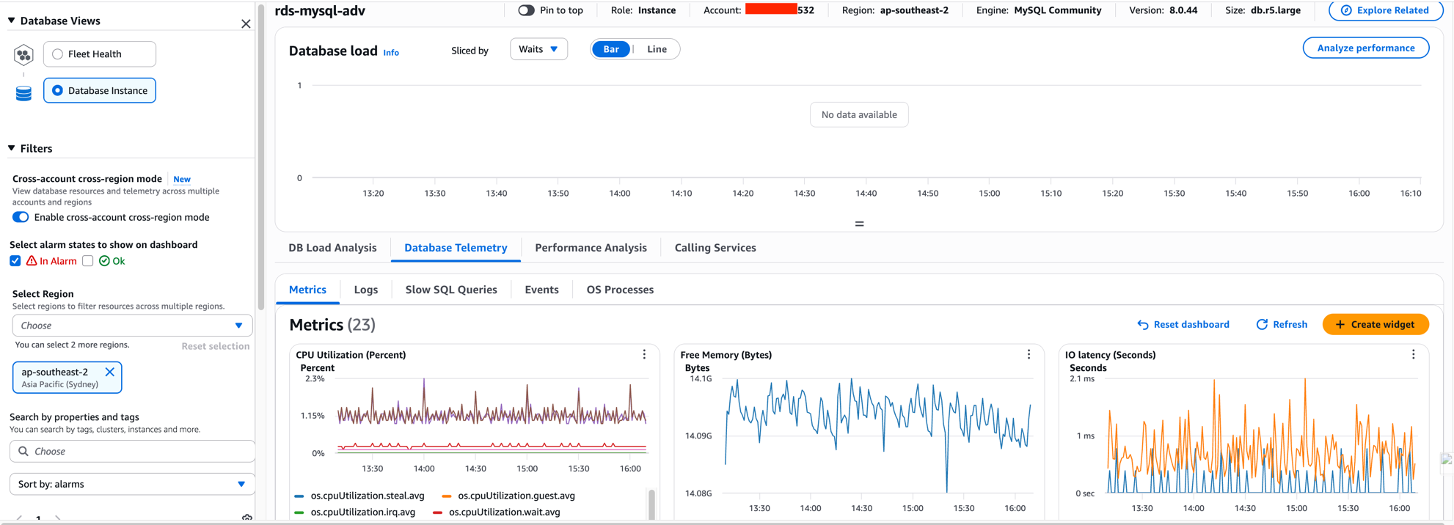This screenshot has height=525, width=1454.
Task: Close the Database Views side panel
Action: click(246, 23)
